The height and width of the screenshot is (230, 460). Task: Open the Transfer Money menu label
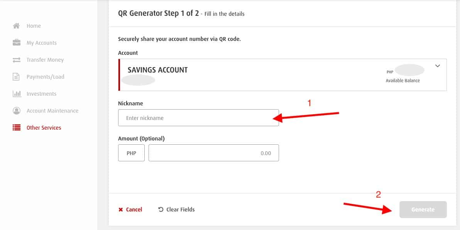tap(45, 60)
